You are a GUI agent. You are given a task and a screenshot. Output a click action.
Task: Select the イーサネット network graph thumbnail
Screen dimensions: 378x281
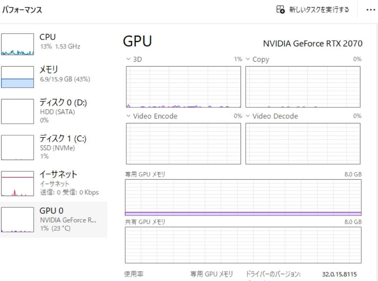[17, 183]
